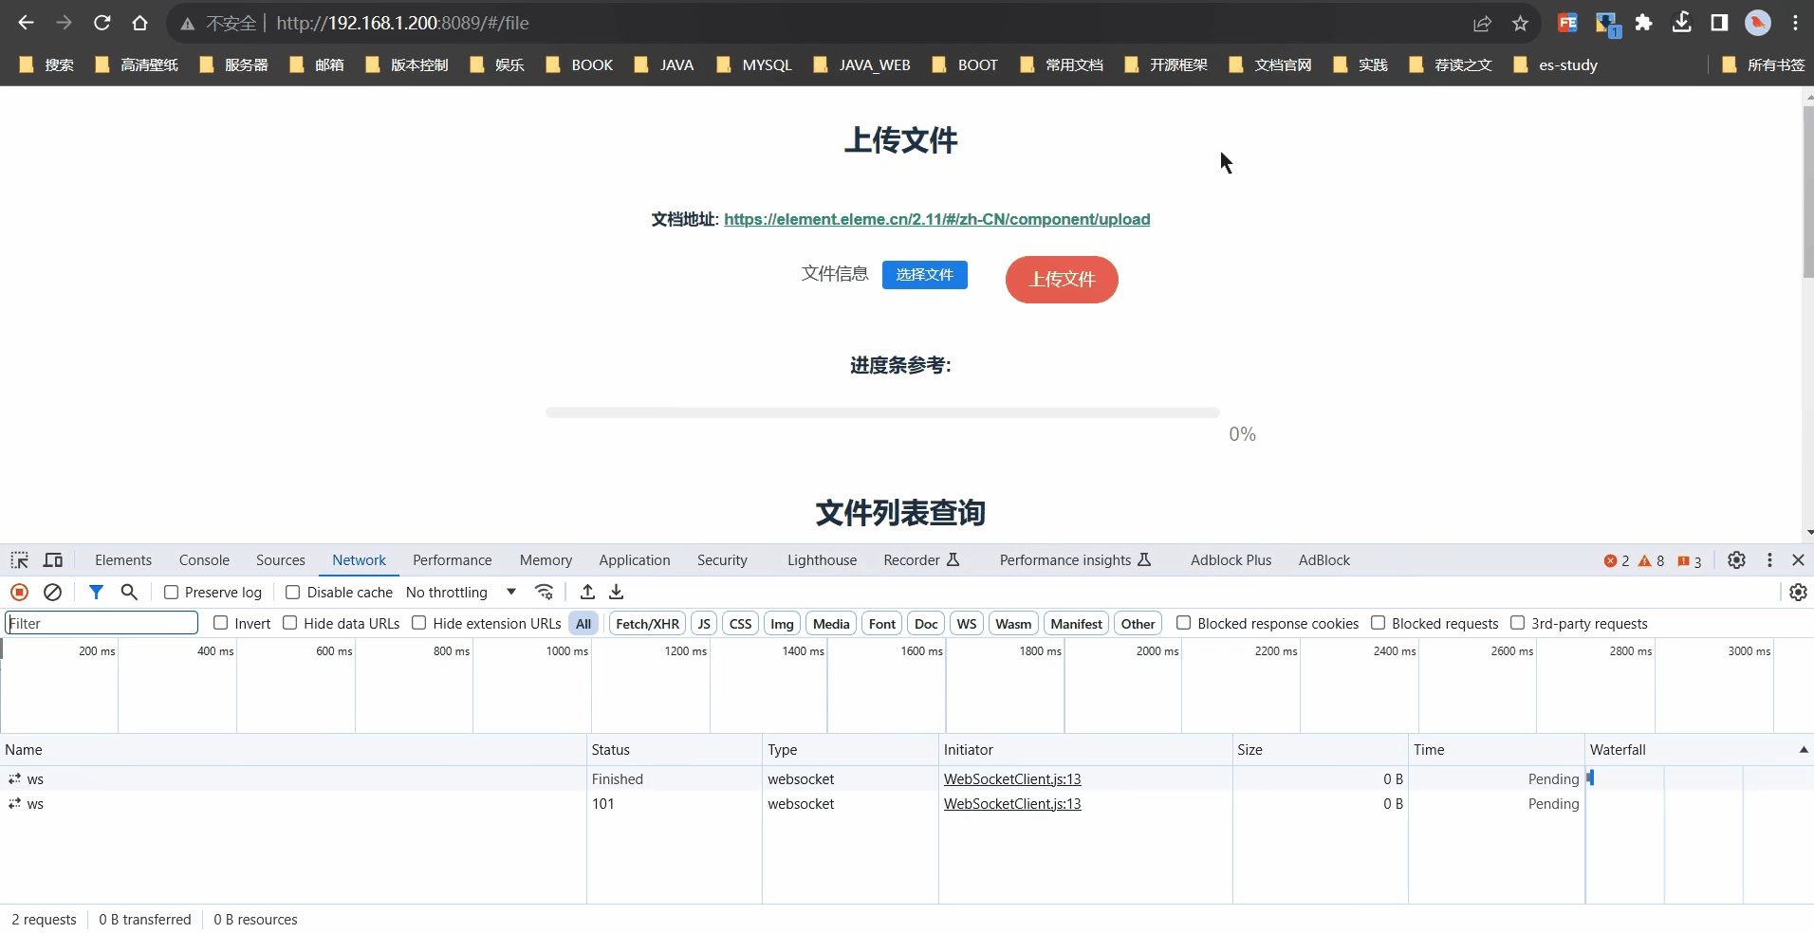1814x933 pixels.
Task: Open the Chrome three-dot menu
Action: pos(1796,23)
